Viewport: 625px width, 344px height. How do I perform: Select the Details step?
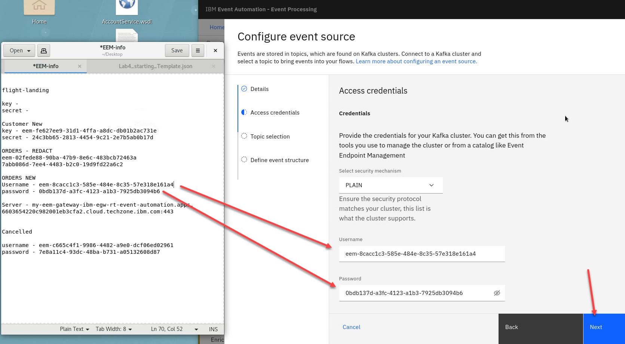pyautogui.click(x=259, y=89)
